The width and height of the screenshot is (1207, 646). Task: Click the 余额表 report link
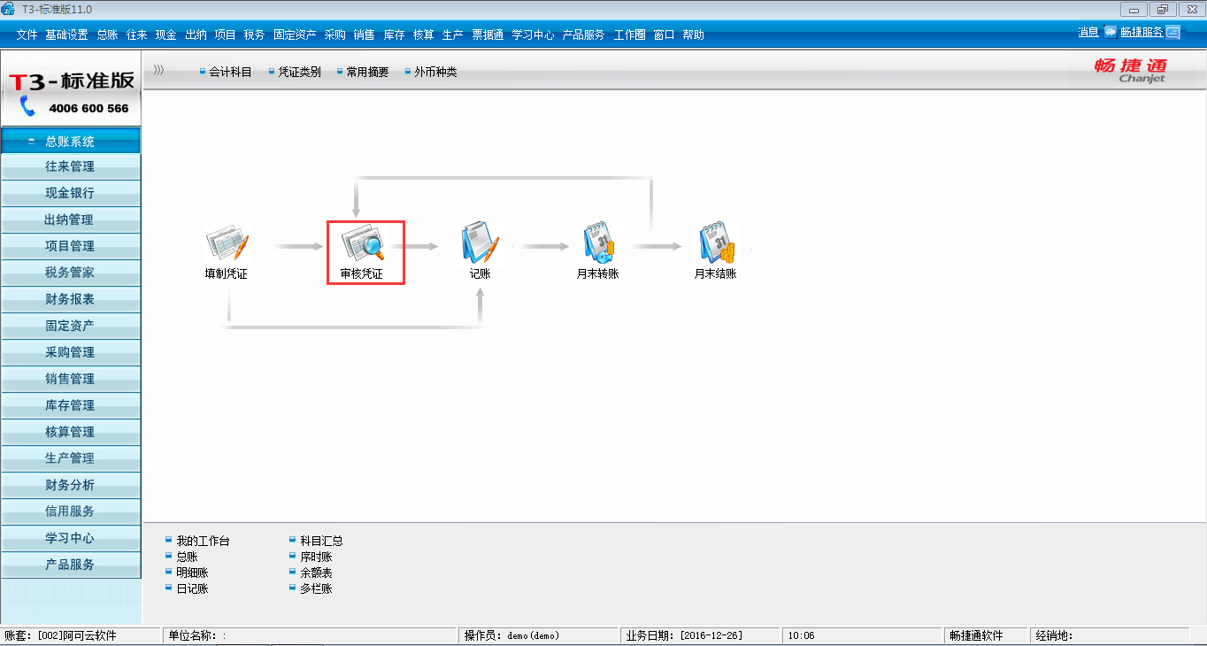pos(316,573)
